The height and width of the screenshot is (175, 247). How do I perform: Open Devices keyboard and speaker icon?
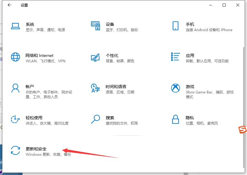(x=95, y=26)
